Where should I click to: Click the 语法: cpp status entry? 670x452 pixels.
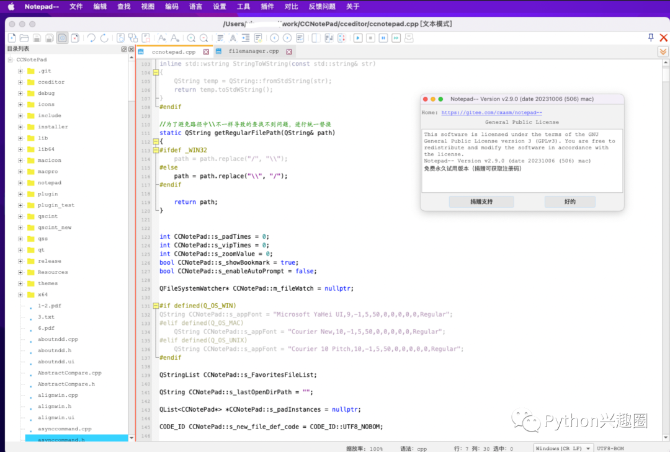413,448
